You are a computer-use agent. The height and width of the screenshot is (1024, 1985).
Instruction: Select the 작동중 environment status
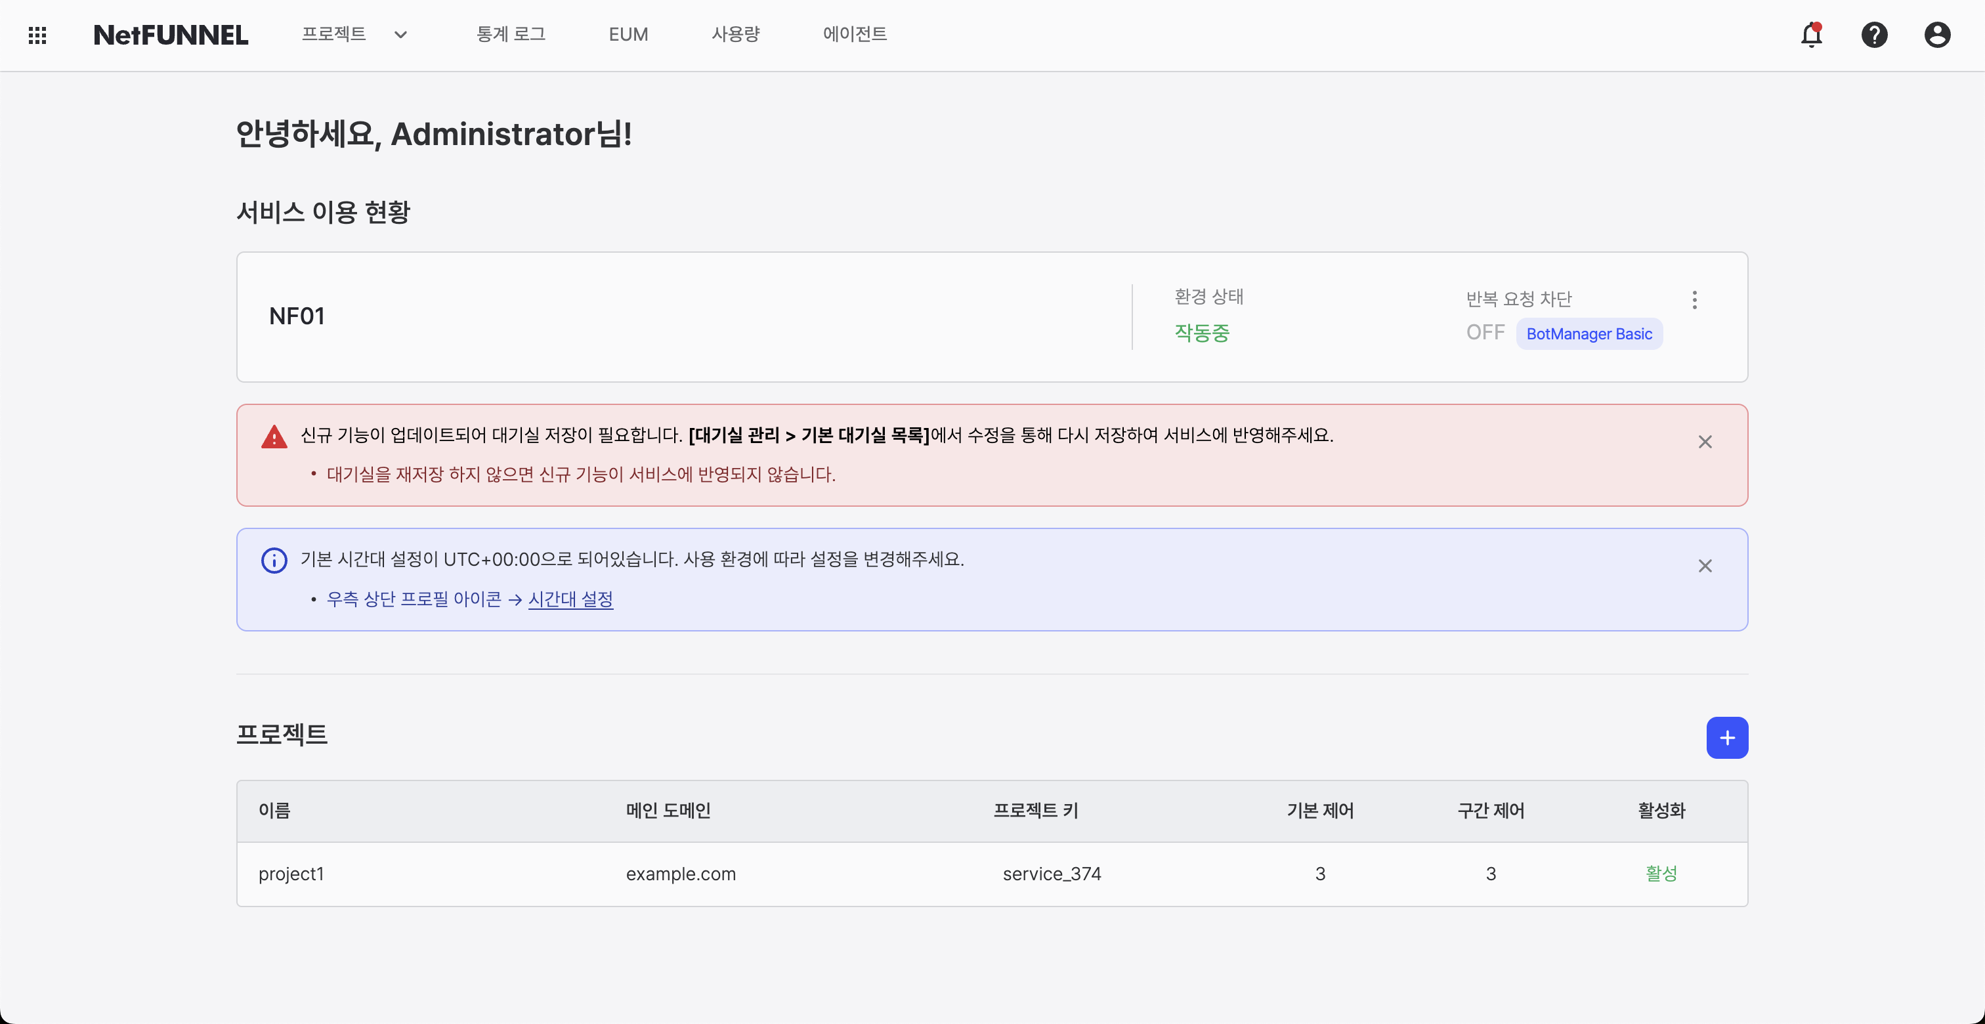(1201, 332)
